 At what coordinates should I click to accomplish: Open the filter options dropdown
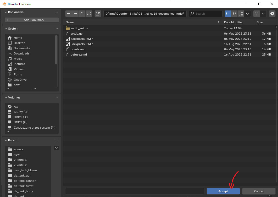263,14
